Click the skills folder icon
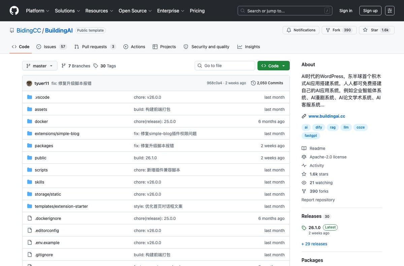This screenshot has height=266, width=404. coord(29,182)
